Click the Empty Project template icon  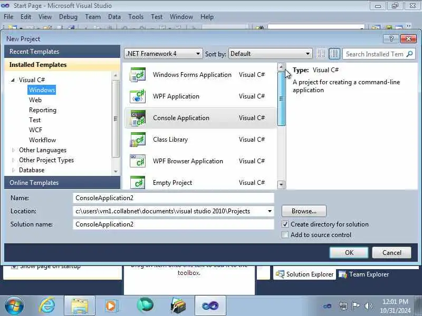[x=138, y=182]
